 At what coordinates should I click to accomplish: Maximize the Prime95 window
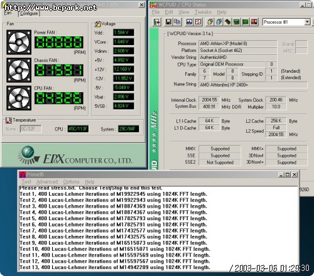[288, 174]
